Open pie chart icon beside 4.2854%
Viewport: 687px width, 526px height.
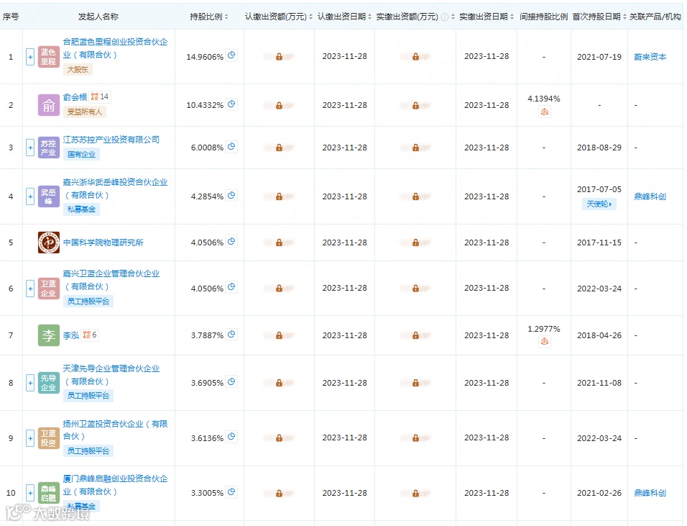232,195
